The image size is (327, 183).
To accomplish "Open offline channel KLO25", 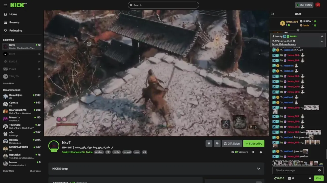I will [x=22, y=62].
